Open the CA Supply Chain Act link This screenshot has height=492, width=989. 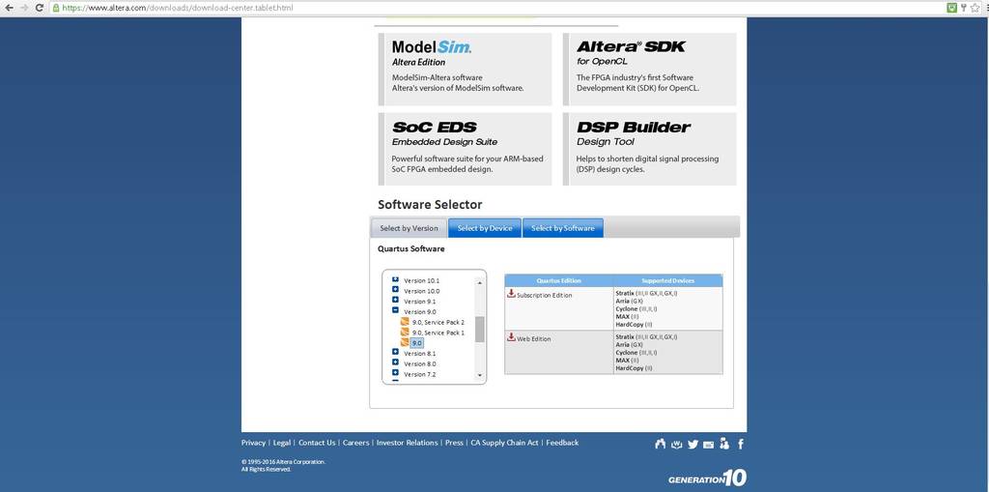tap(504, 443)
